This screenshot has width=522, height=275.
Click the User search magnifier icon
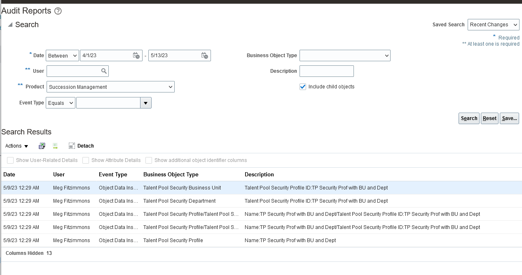(104, 71)
